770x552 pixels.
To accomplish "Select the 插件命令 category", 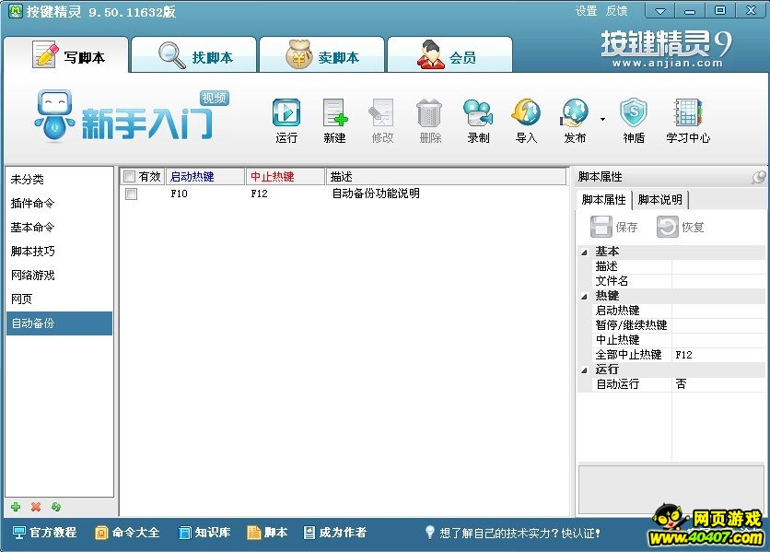I will click(59, 203).
